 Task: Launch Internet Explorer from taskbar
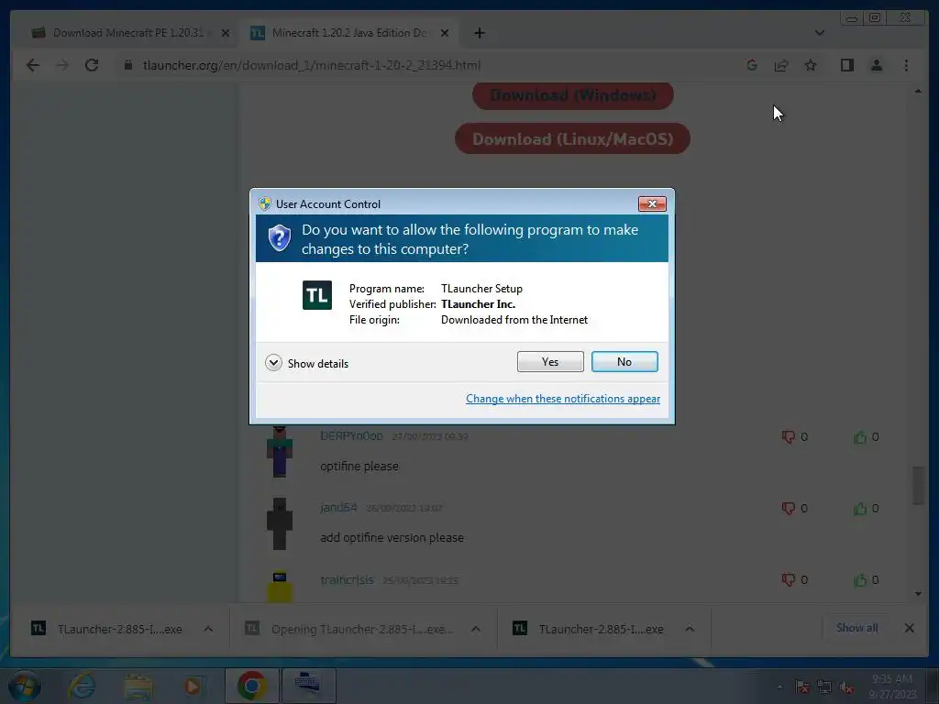82,686
